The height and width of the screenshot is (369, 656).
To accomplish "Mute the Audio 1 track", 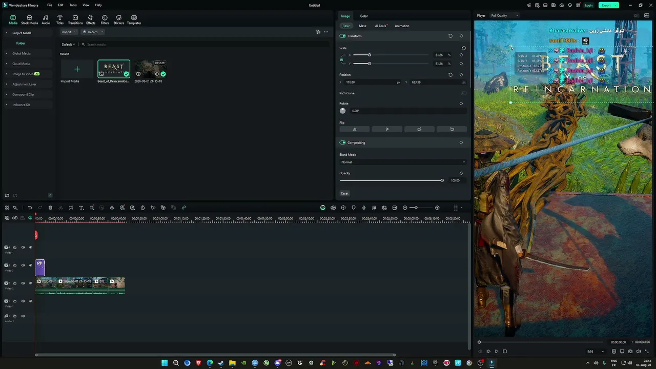I will 23,316.
